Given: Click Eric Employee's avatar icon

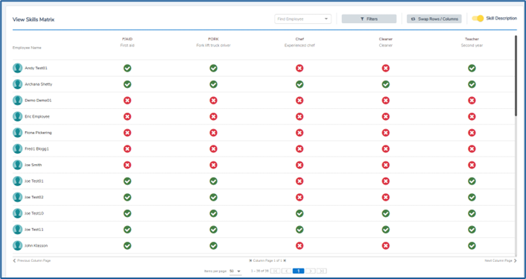Looking at the screenshot, I should pos(17,116).
